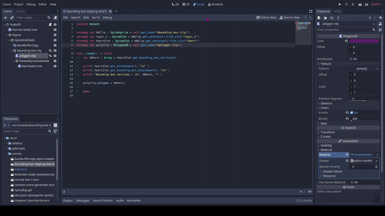Expand the Transform section
Viewport: 385px width, 216px height.
pyautogui.click(x=327, y=132)
